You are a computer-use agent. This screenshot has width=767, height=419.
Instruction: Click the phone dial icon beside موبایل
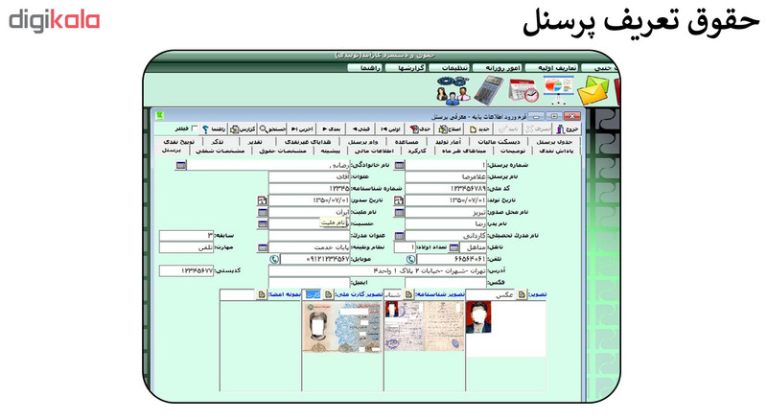[x=274, y=259]
